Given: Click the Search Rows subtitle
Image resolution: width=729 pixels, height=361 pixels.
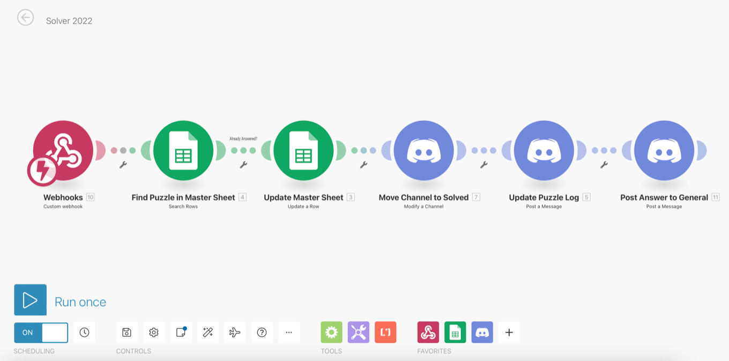Looking at the screenshot, I should [x=183, y=207].
